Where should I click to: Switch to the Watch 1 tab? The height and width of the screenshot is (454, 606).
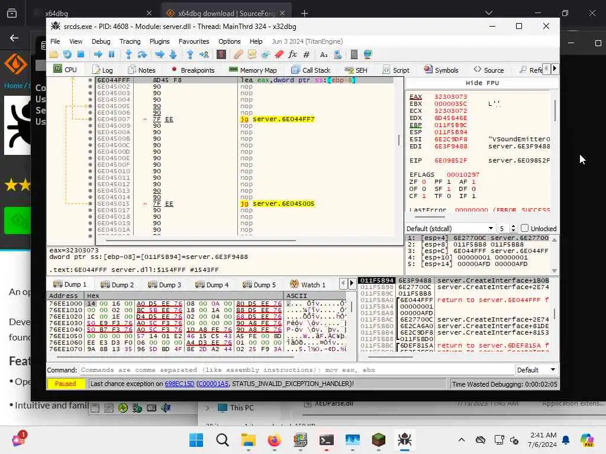pos(308,284)
